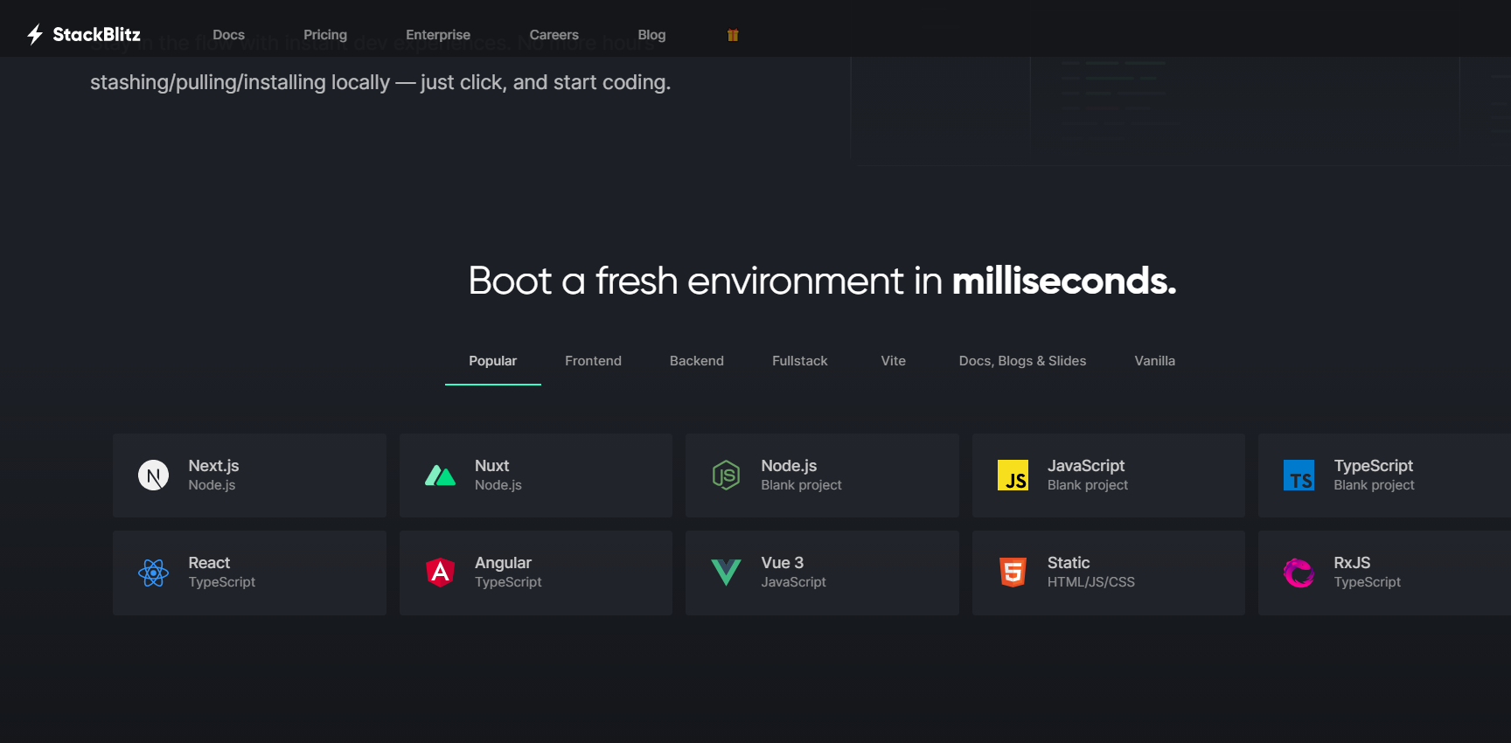Click JavaScript Blank project card title

pos(1086,466)
